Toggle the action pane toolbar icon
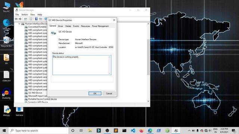The height and width of the screenshot is (134, 239). click(x=40, y=19)
